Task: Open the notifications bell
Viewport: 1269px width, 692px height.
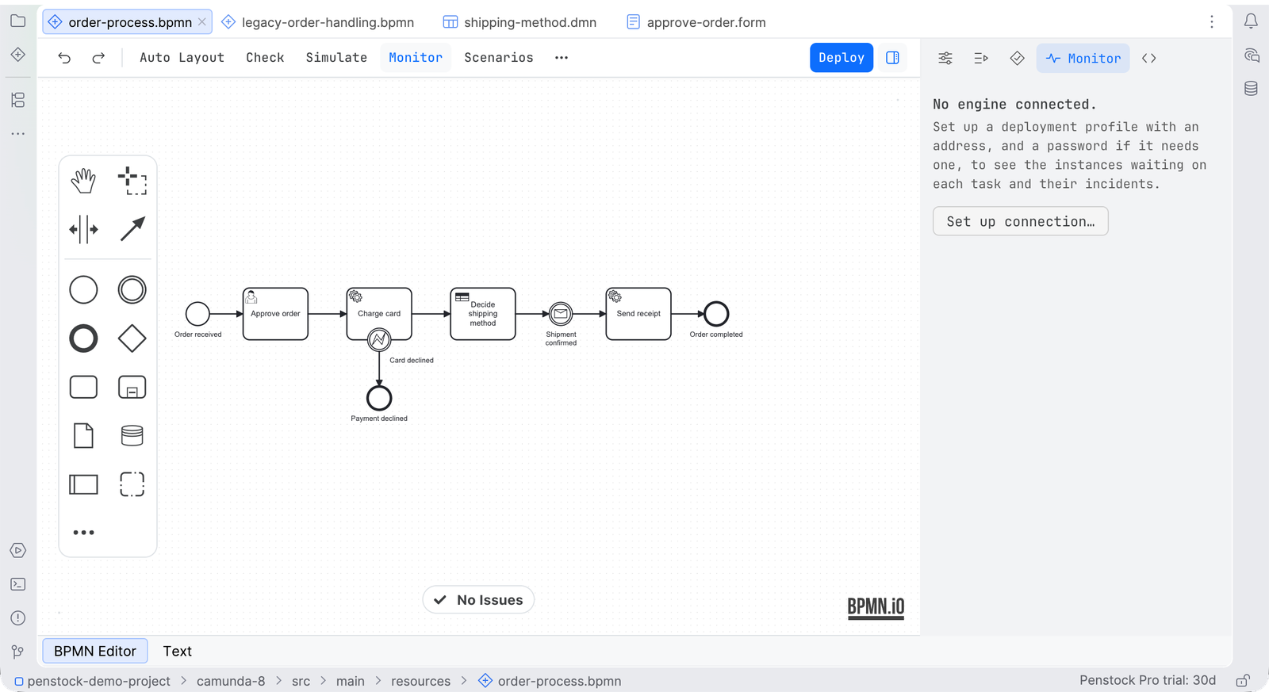Action: (x=1251, y=21)
